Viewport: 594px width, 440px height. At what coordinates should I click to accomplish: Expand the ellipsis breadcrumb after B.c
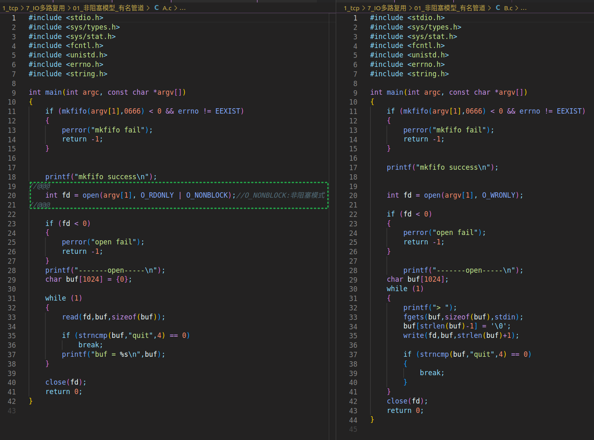coord(523,8)
